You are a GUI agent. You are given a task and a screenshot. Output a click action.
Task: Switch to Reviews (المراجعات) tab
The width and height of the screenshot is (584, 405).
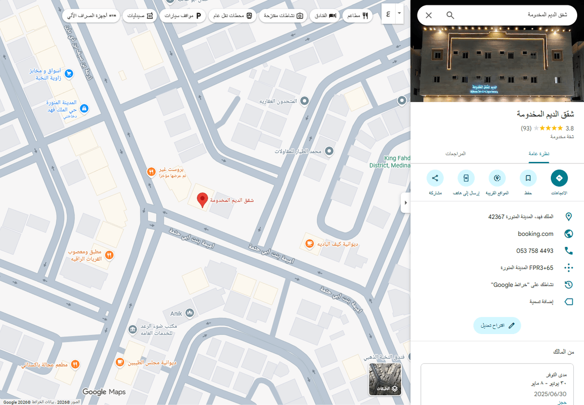(456, 154)
